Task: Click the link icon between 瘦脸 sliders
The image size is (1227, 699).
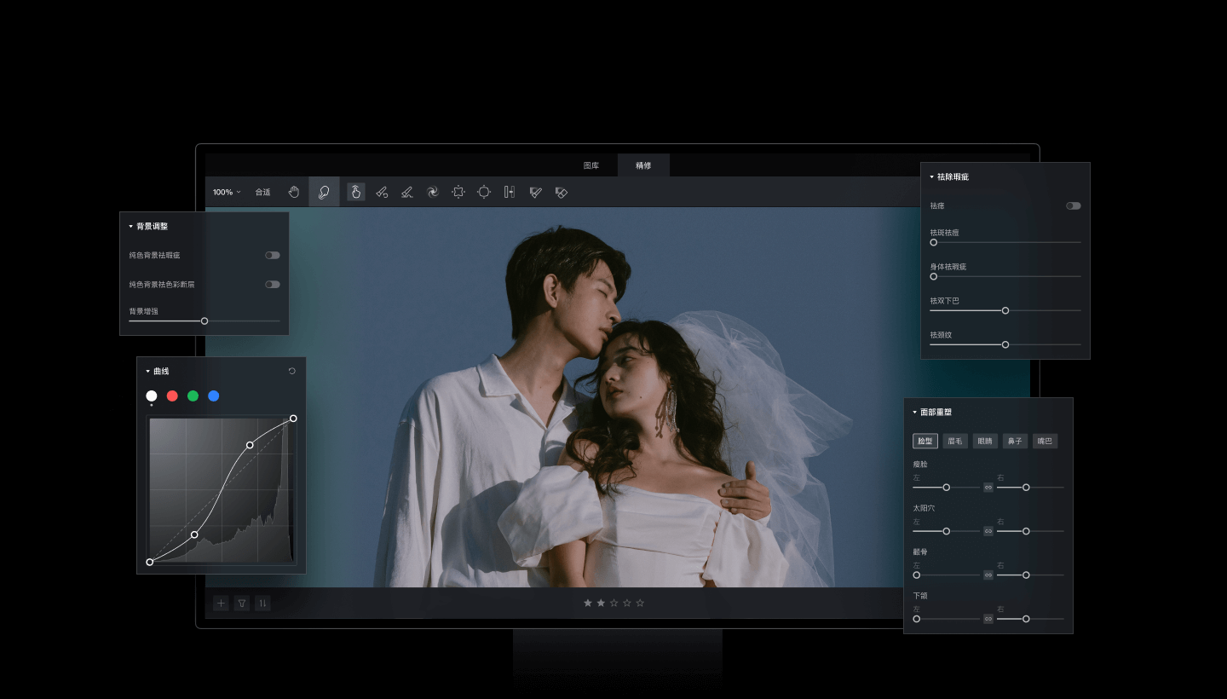Action: pyautogui.click(x=988, y=488)
